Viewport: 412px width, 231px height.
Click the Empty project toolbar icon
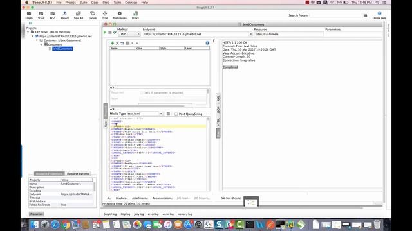pos(29,13)
